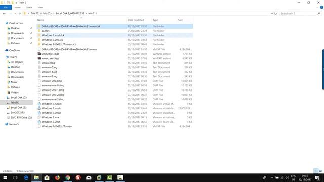Select the vmmcores-8.gz archive icon
Viewport: 324px width, 182px height.
(39, 54)
